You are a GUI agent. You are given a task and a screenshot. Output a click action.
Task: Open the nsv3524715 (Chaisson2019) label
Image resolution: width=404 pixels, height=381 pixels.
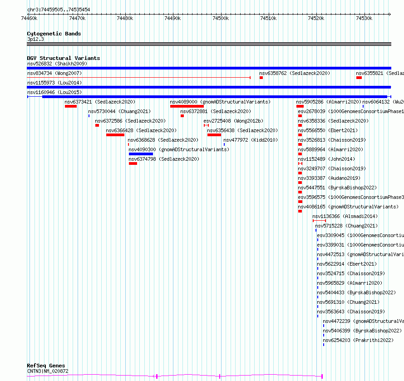click(x=351, y=273)
